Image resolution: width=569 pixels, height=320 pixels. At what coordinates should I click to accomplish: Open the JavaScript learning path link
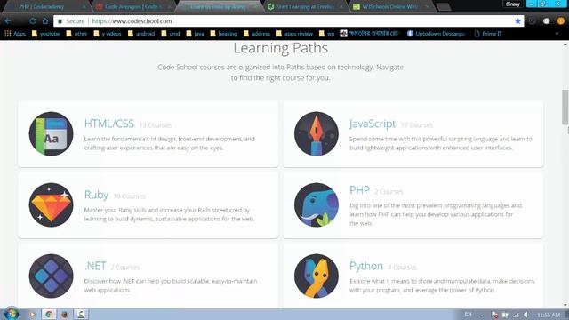click(x=373, y=124)
